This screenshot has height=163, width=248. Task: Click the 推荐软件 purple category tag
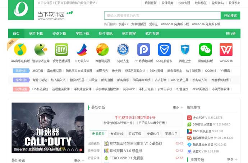[21, 80]
